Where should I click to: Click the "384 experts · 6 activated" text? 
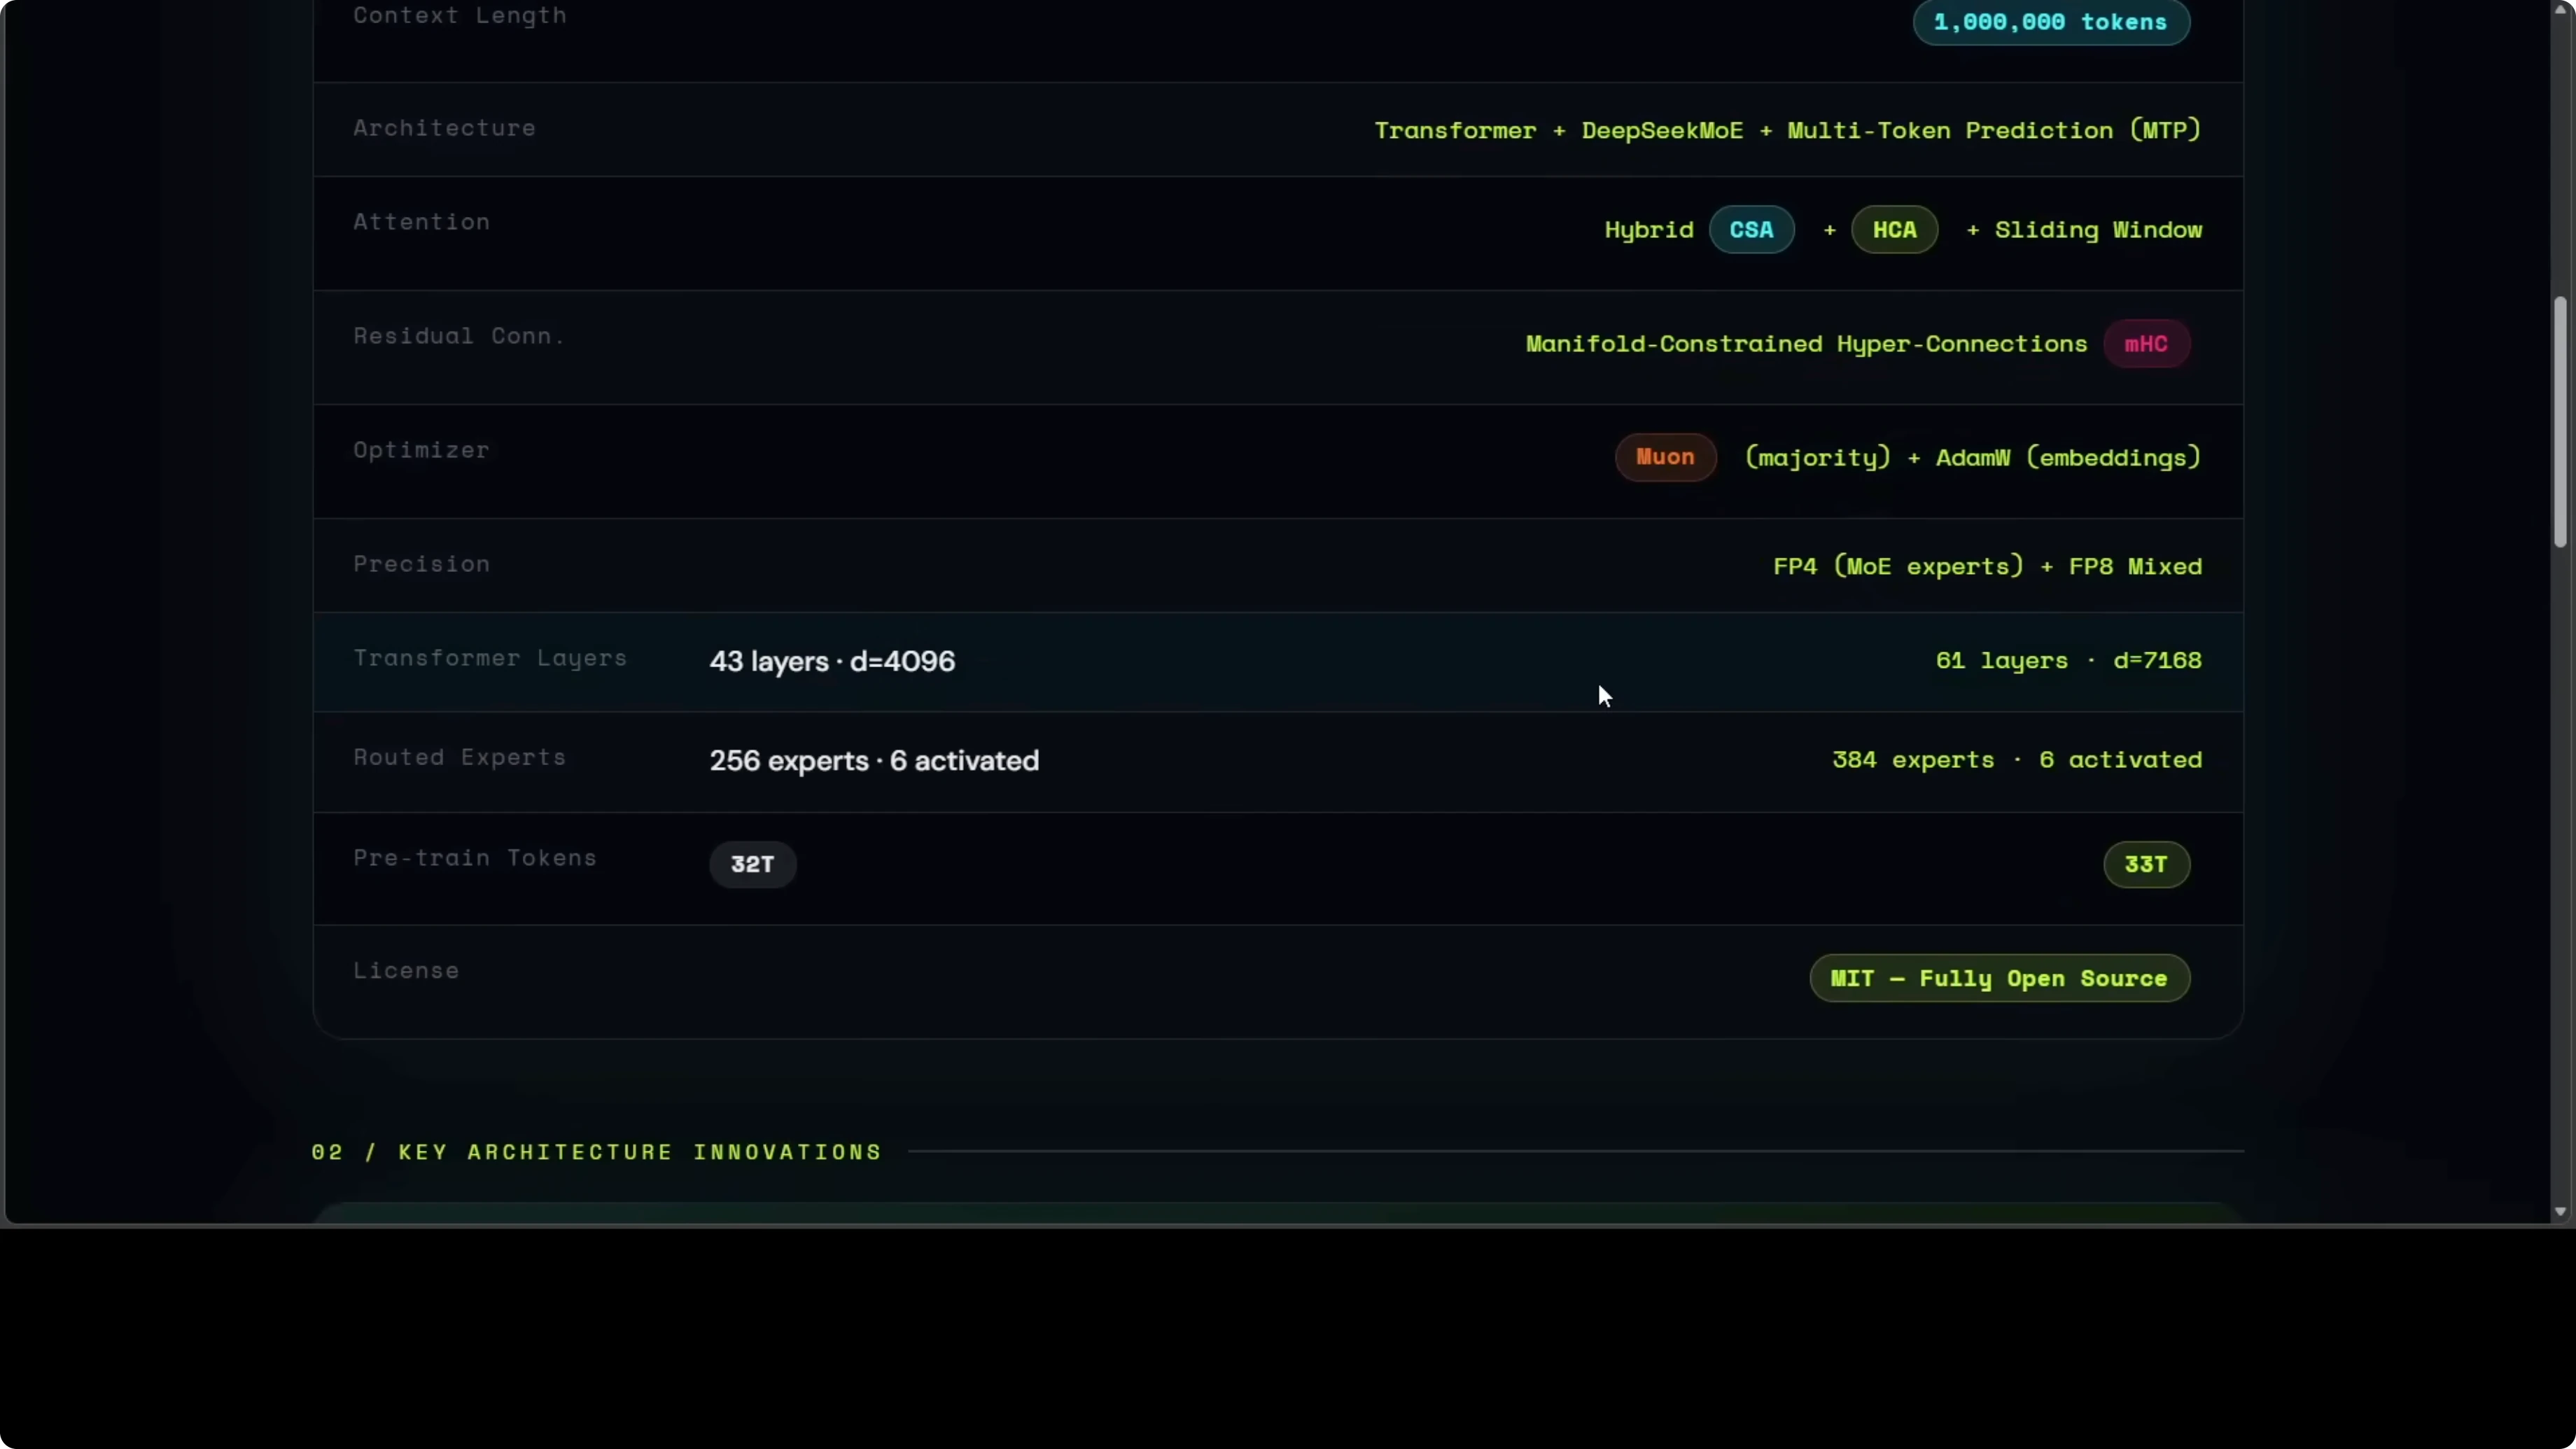point(2016,760)
